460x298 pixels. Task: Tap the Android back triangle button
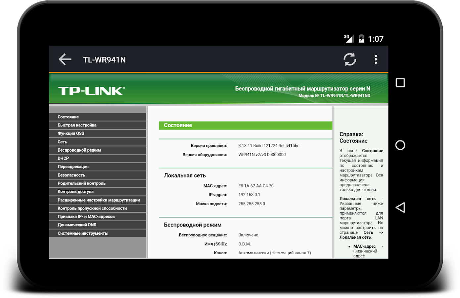tap(400, 208)
